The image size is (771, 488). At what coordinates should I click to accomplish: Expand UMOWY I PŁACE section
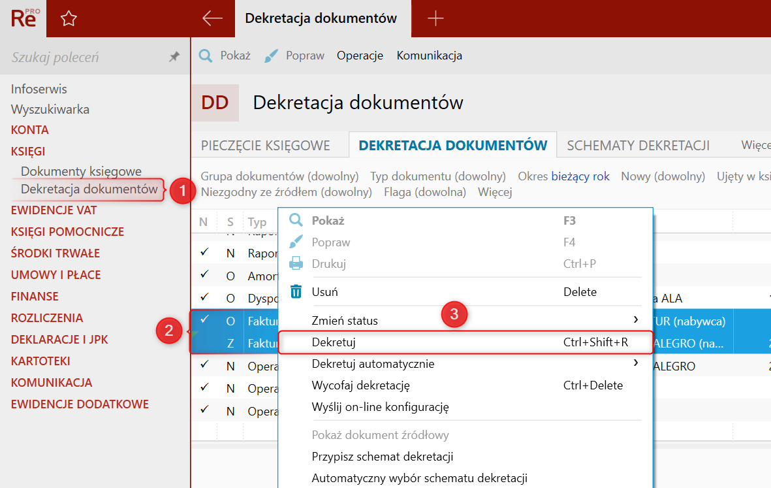[56, 275]
